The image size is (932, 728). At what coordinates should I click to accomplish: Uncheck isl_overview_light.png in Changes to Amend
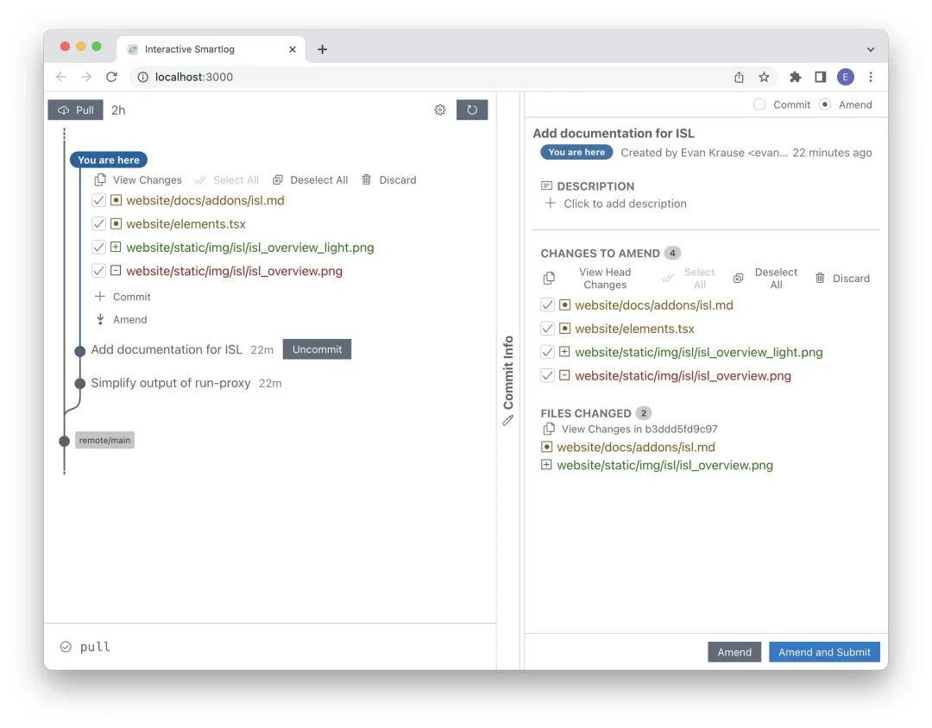tap(547, 352)
